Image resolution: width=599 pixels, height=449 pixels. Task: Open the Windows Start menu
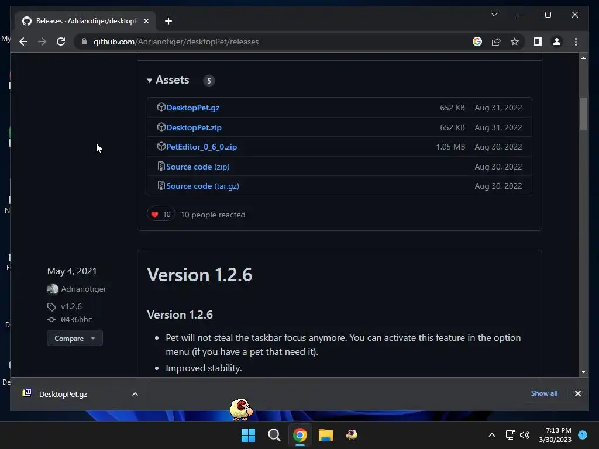tap(248, 435)
